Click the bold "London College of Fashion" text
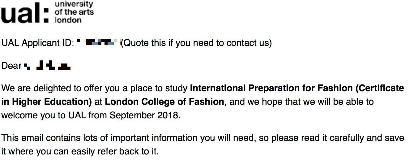The height and width of the screenshot is (164, 418). tap(164, 102)
